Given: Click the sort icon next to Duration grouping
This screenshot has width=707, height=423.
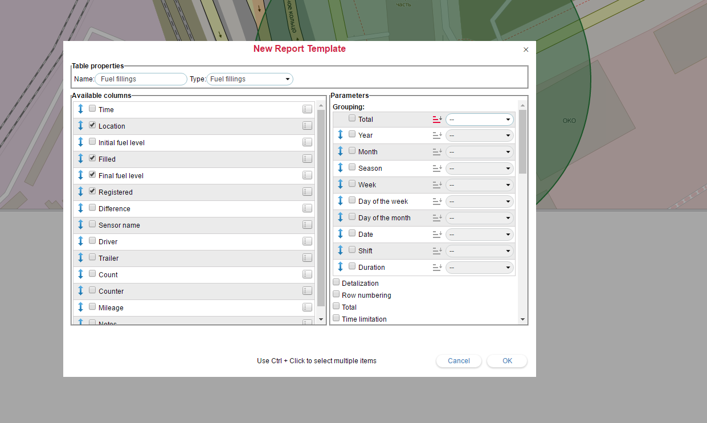Looking at the screenshot, I should pyautogui.click(x=437, y=267).
